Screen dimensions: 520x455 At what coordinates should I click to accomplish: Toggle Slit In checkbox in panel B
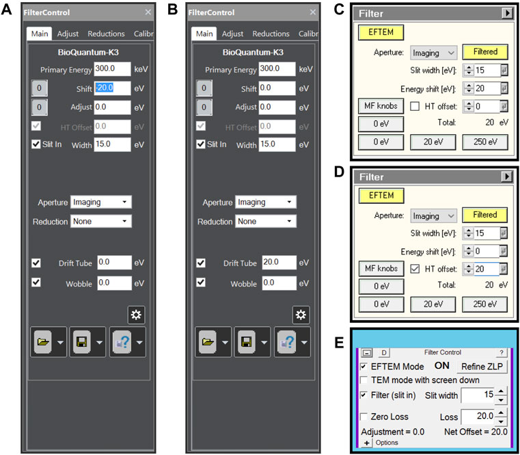201,144
